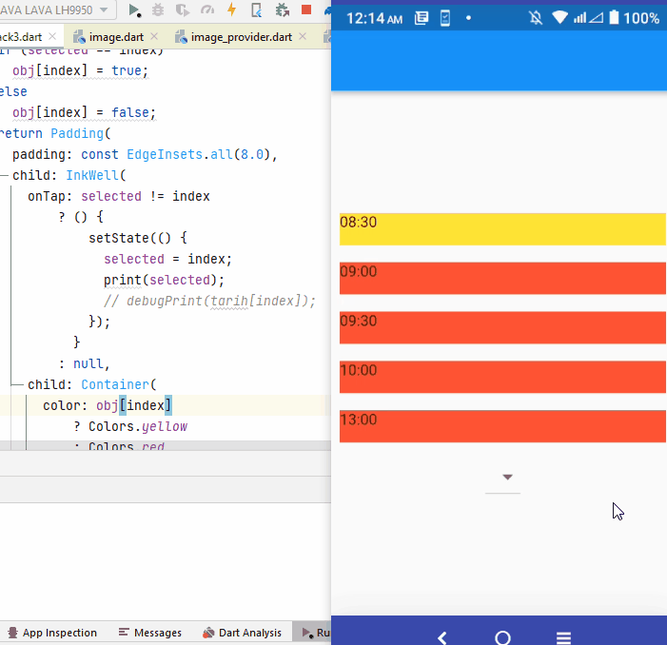Tap the Android home circle button

click(x=502, y=637)
